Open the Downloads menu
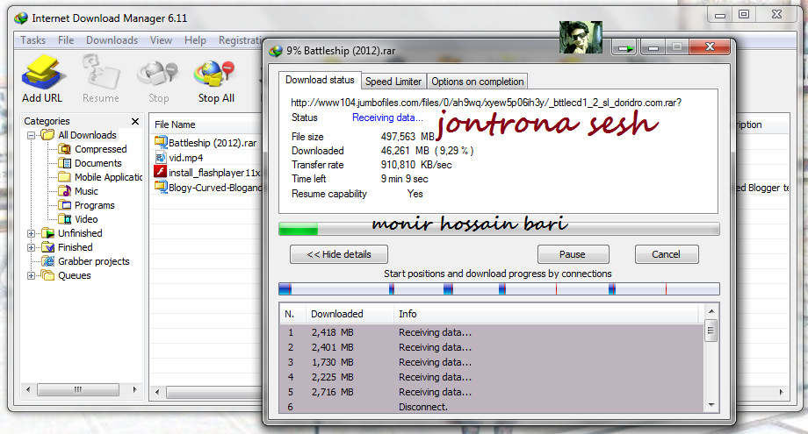This screenshot has height=434, width=808. coord(112,40)
